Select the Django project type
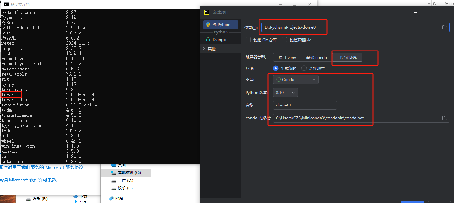This screenshot has height=203, width=454. (x=221, y=39)
